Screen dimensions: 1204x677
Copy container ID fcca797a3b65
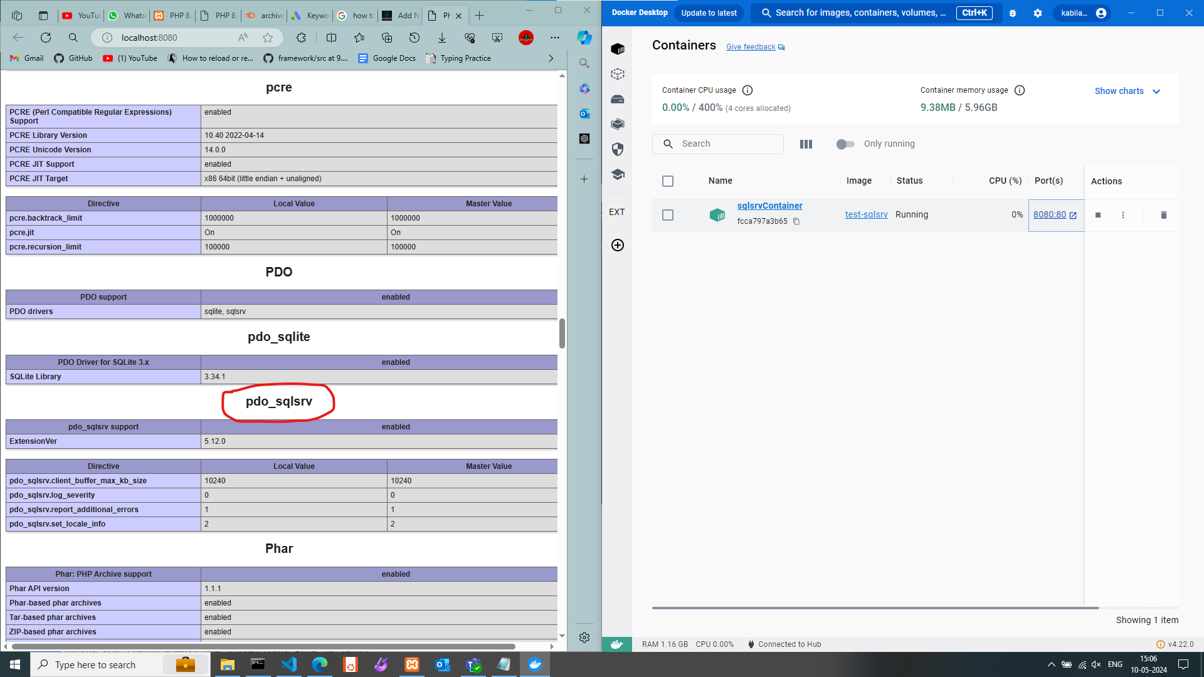796,221
